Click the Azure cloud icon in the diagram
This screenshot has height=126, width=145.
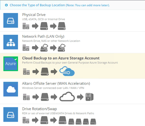coord(67,71)
